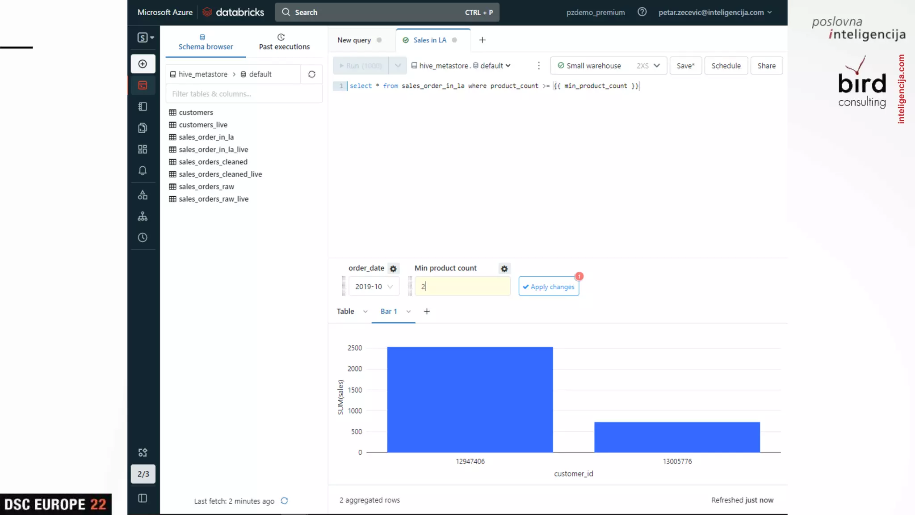
Task: Switch to the Past executions tab
Action: tap(284, 42)
